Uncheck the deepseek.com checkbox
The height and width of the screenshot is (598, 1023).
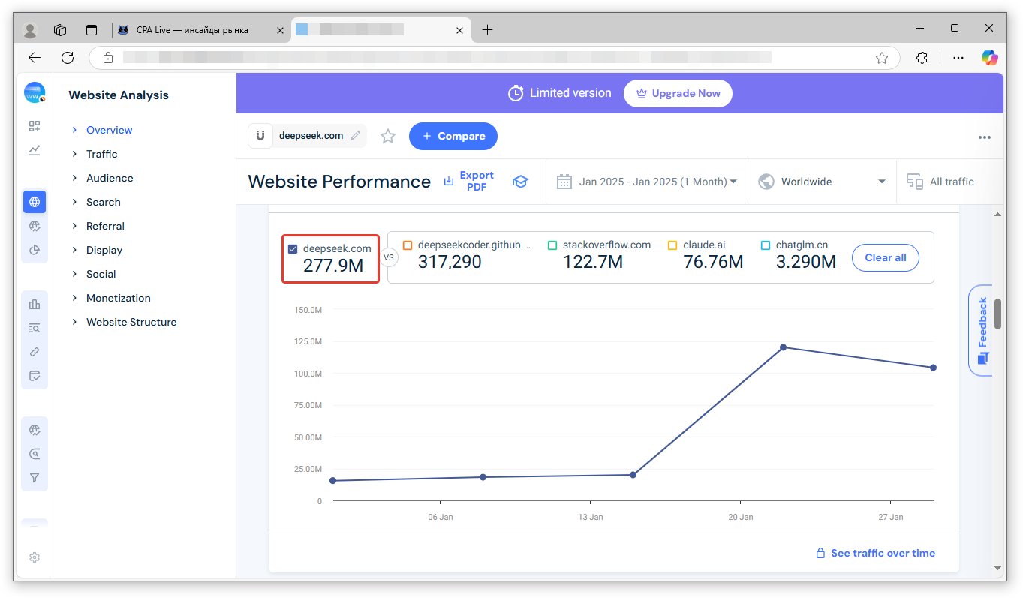293,248
